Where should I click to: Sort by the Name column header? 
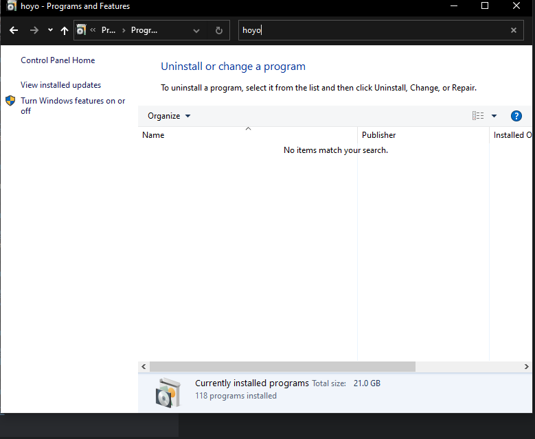click(248, 135)
